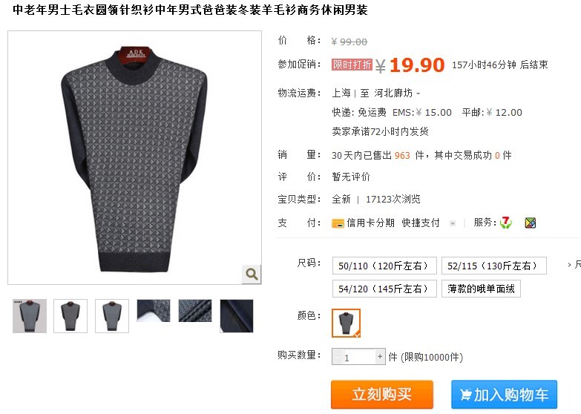Select the gray sweater color swatch
Image resolution: width=581 pixels, height=414 pixels.
click(x=346, y=323)
